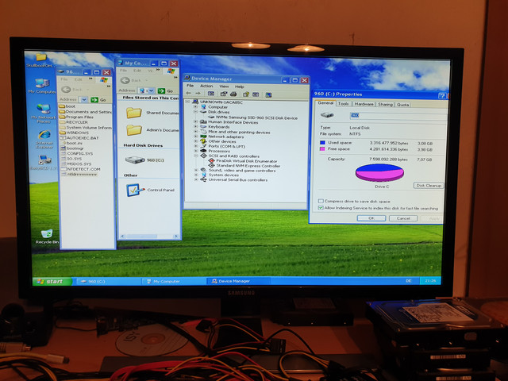Open WINDOWS folder in 960 (C:) window

coord(74,133)
